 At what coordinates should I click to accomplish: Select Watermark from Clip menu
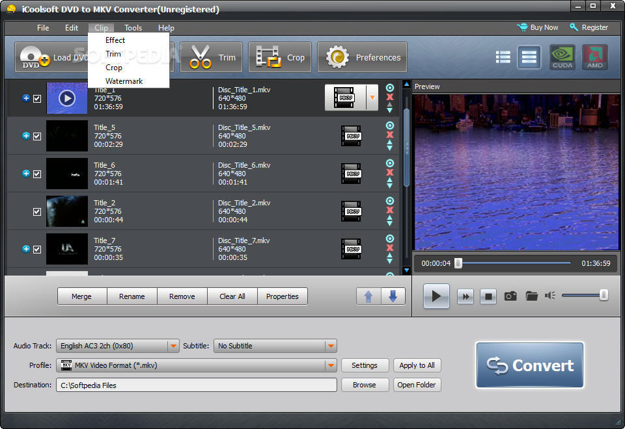124,81
